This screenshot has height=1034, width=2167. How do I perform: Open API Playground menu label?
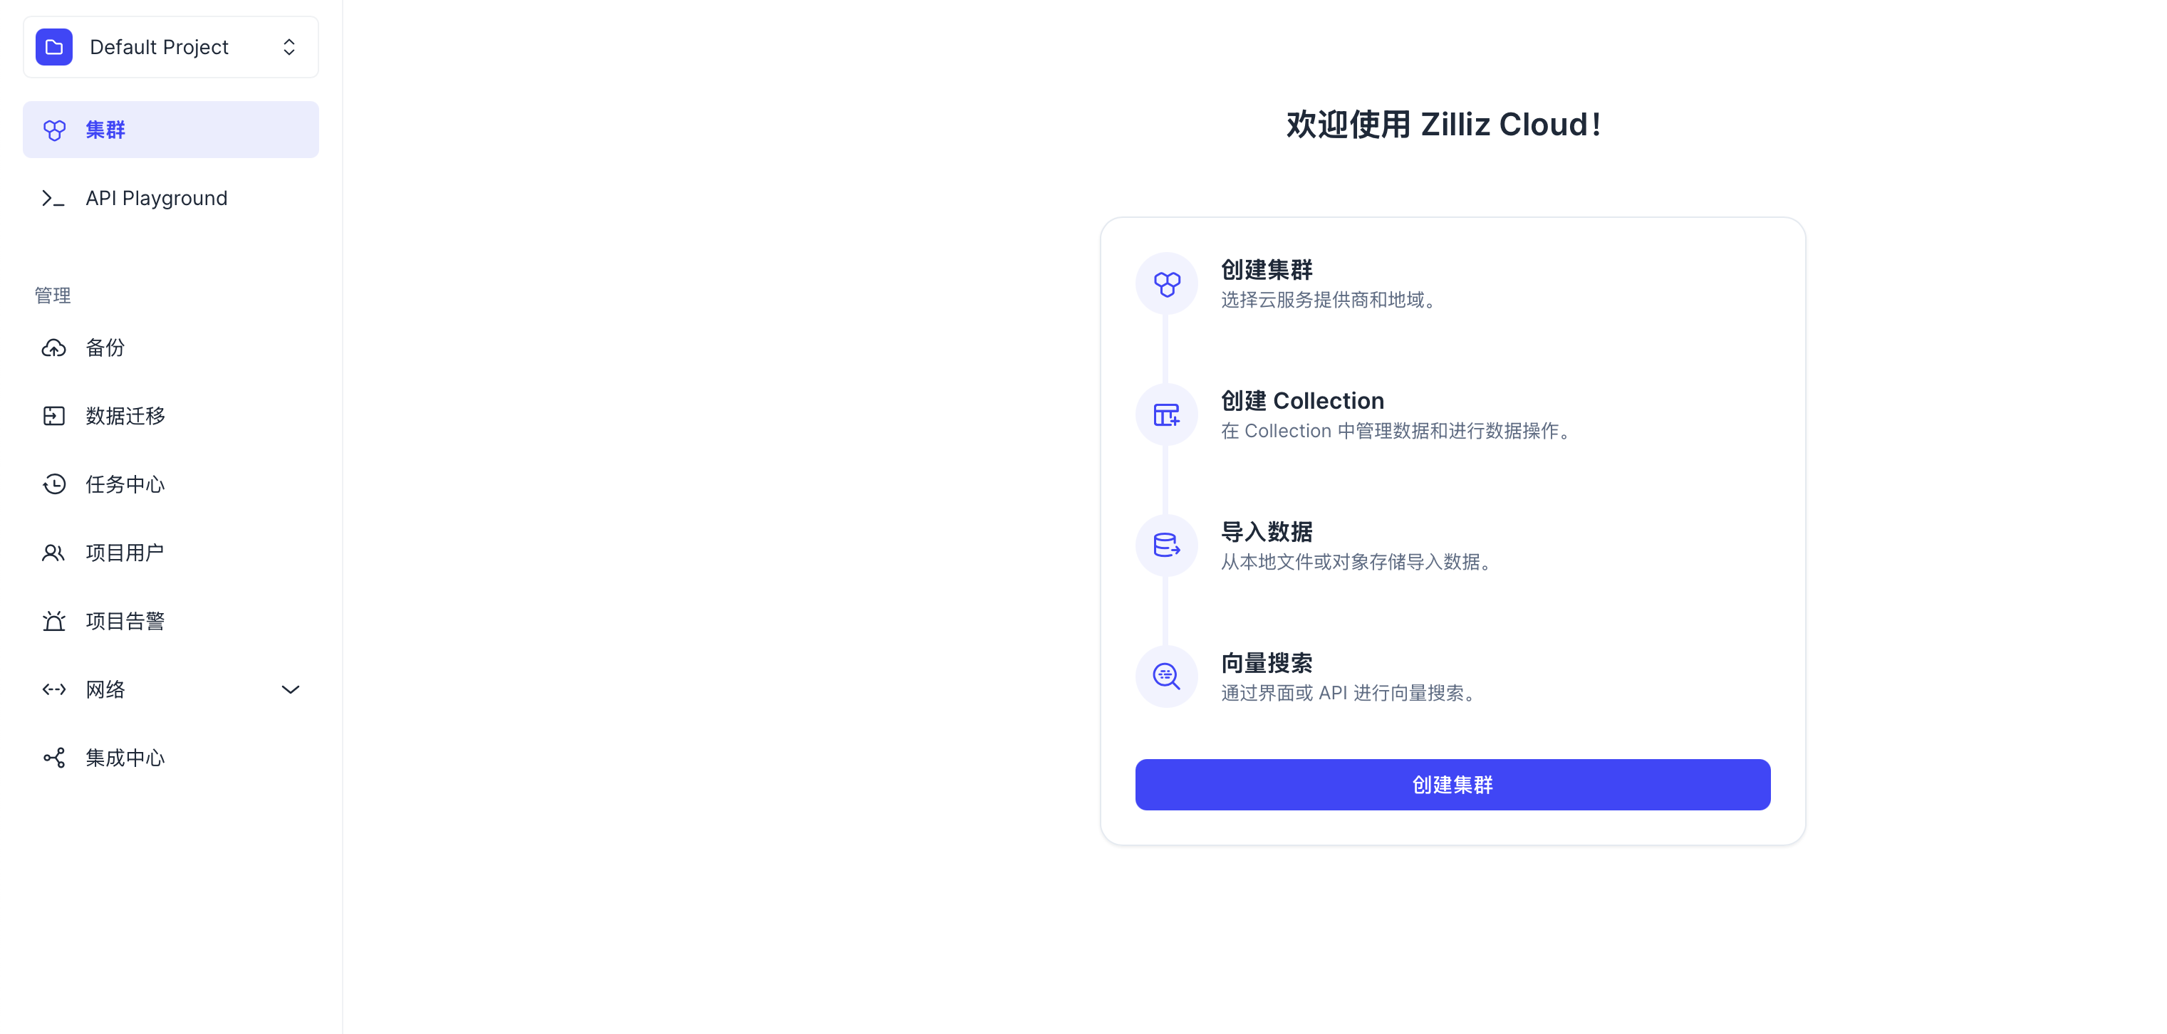point(157,199)
